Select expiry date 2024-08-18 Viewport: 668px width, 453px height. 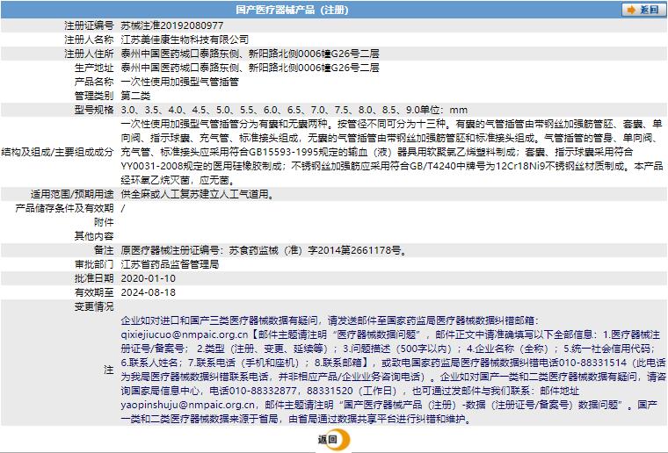(x=149, y=292)
